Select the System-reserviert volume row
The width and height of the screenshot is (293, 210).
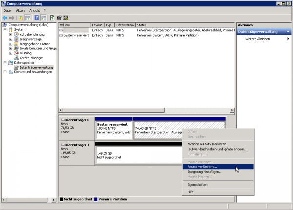pos(76,35)
